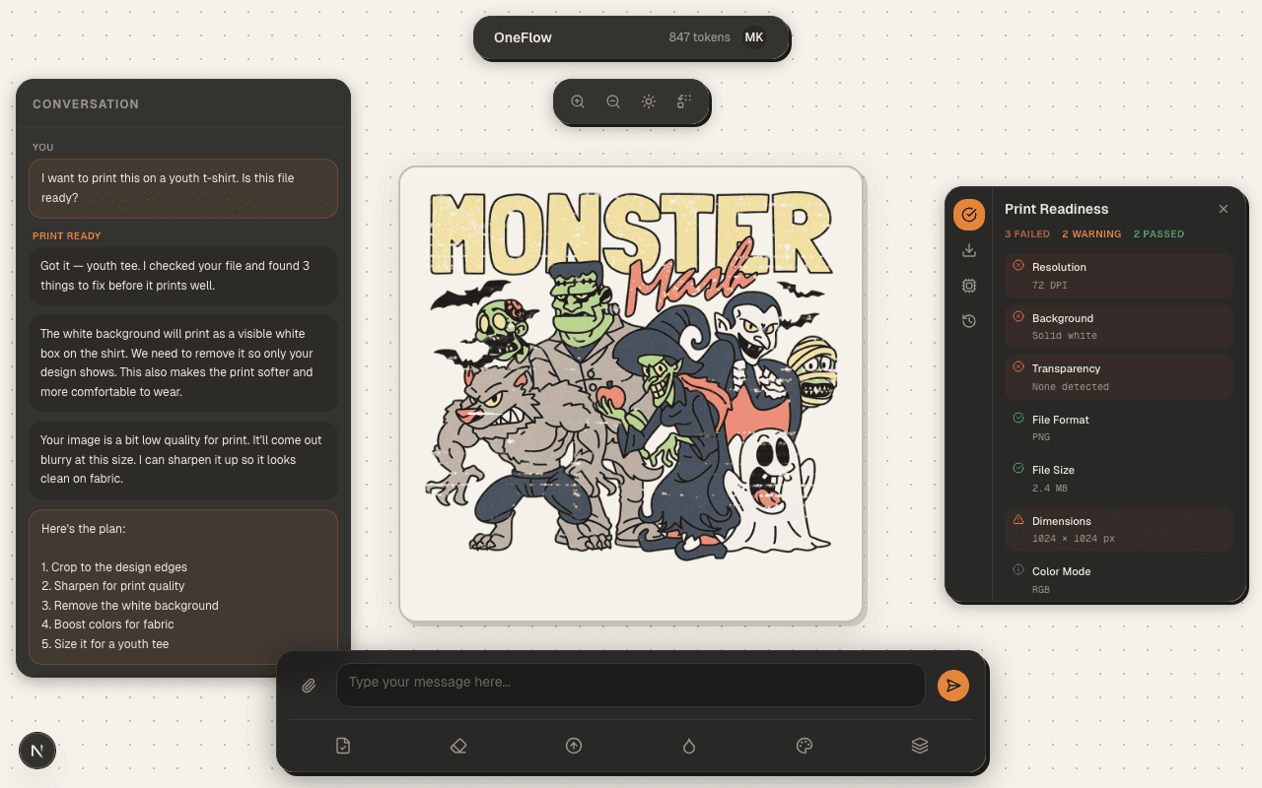1262x788 pixels.
Task: Click the stacked layers icon
Action: click(920, 746)
